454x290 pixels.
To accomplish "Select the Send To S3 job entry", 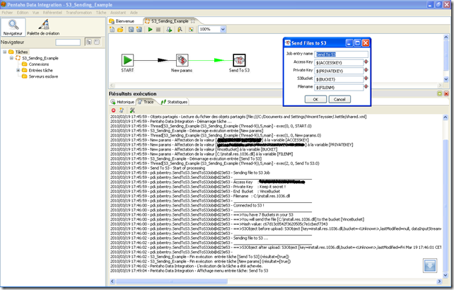I will [x=239, y=60].
